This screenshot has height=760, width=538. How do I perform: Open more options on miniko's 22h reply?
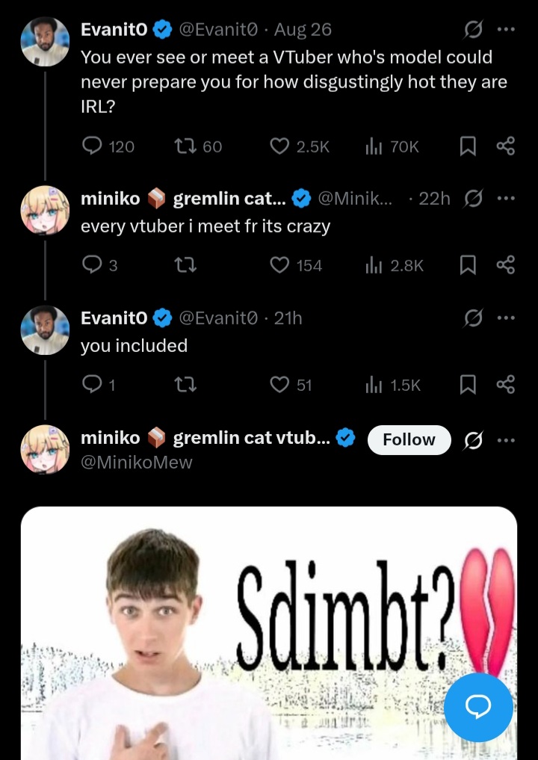[506, 199]
